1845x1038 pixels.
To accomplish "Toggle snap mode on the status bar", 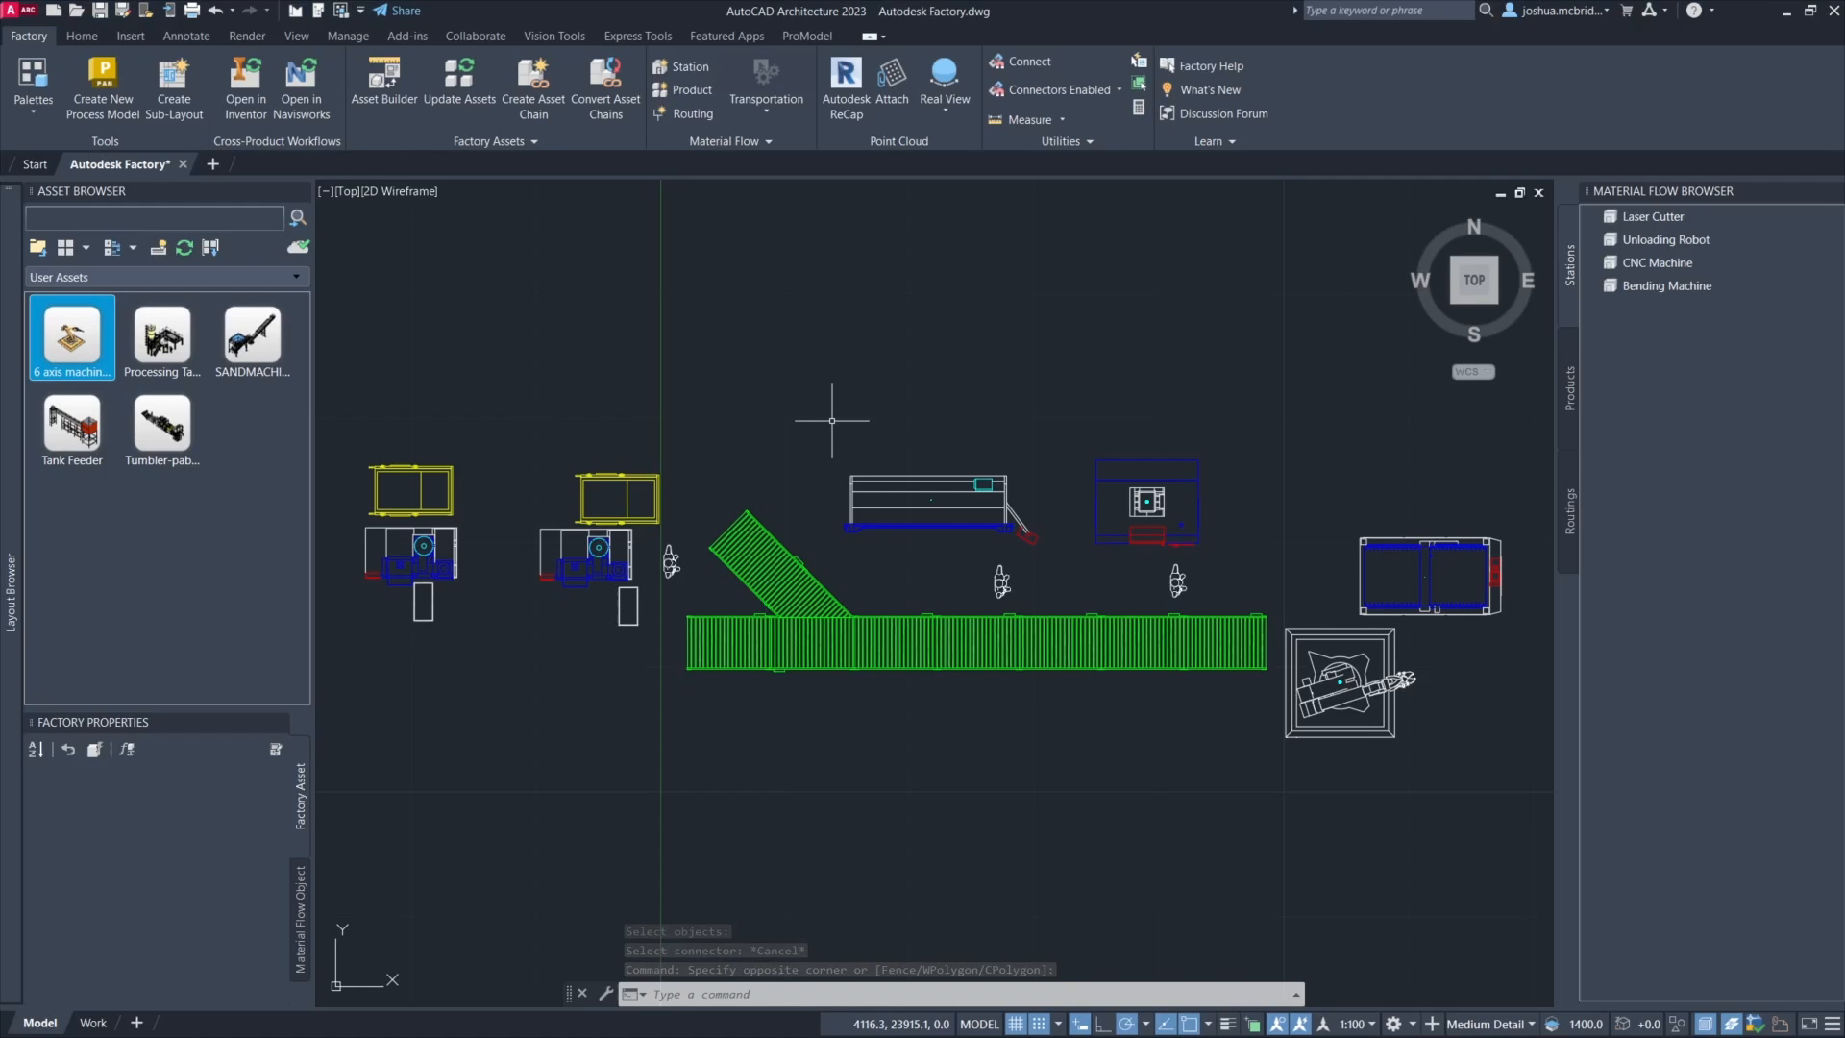I will [x=1040, y=1025].
